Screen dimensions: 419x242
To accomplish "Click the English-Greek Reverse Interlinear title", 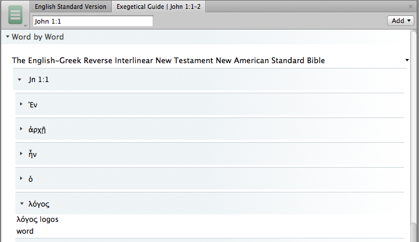I will tap(168, 60).
